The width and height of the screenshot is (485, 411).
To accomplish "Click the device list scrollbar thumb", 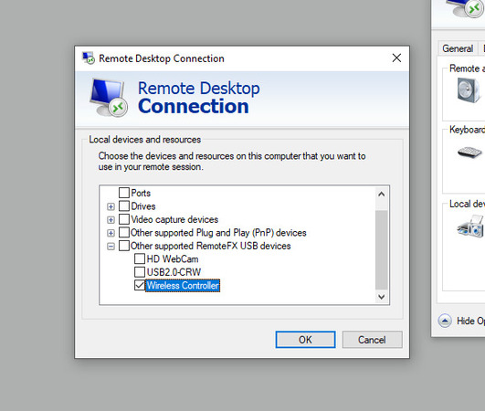I will (x=382, y=249).
